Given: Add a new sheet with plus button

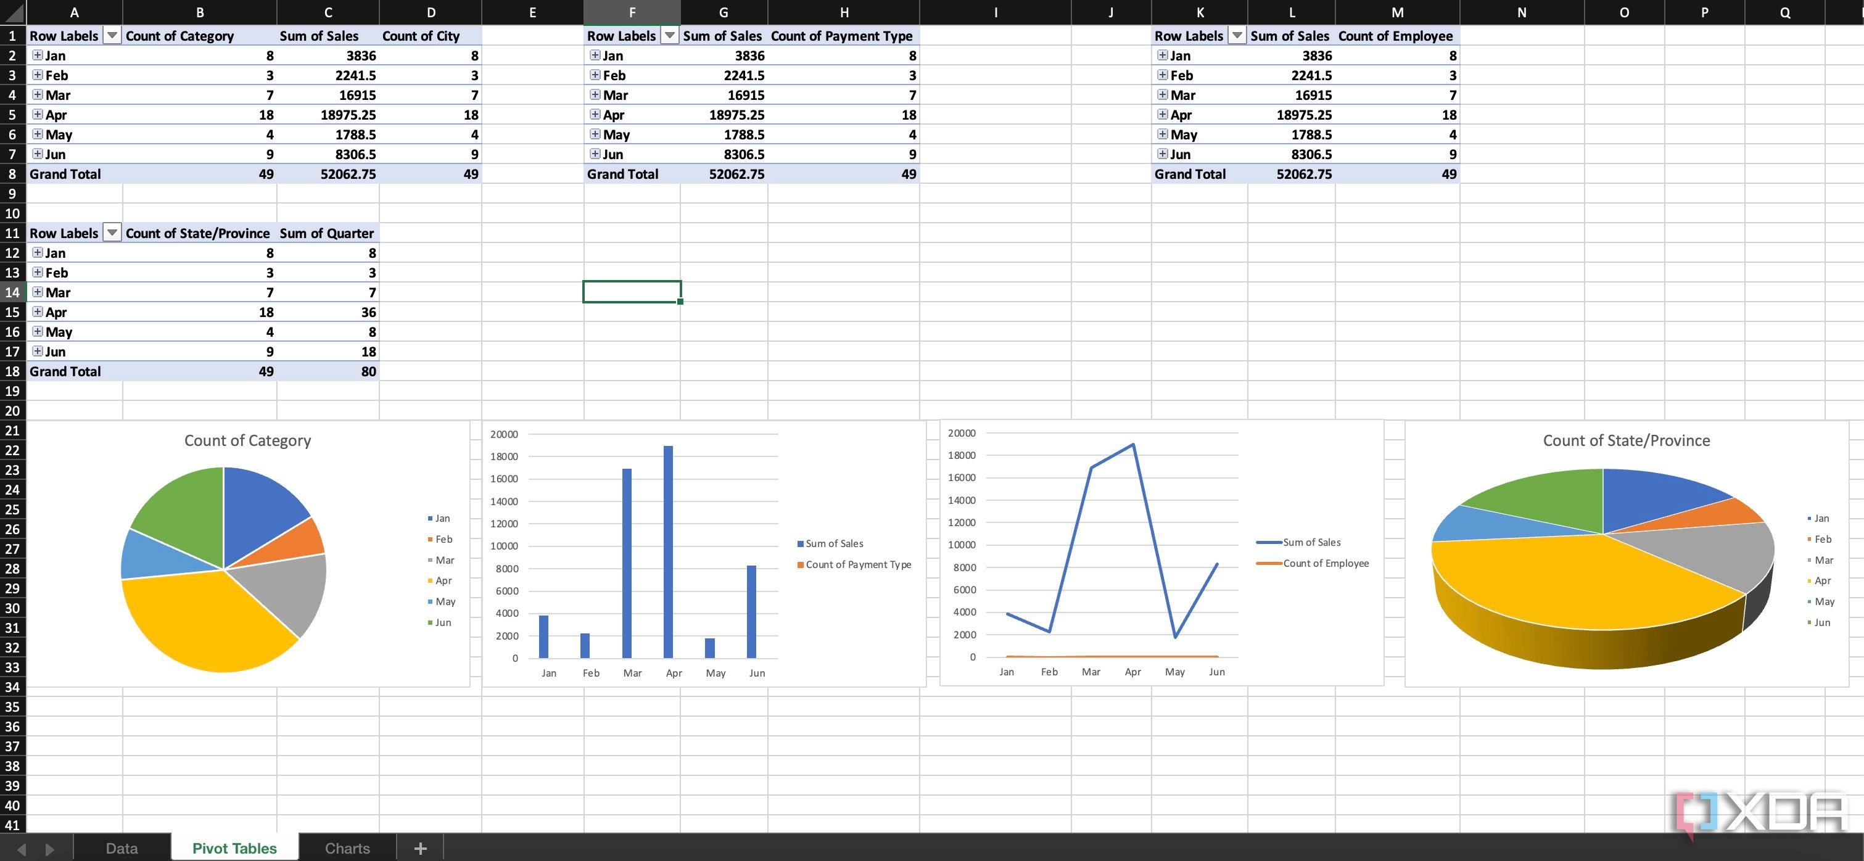Looking at the screenshot, I should pyautogui.click(x=421, y=848).
